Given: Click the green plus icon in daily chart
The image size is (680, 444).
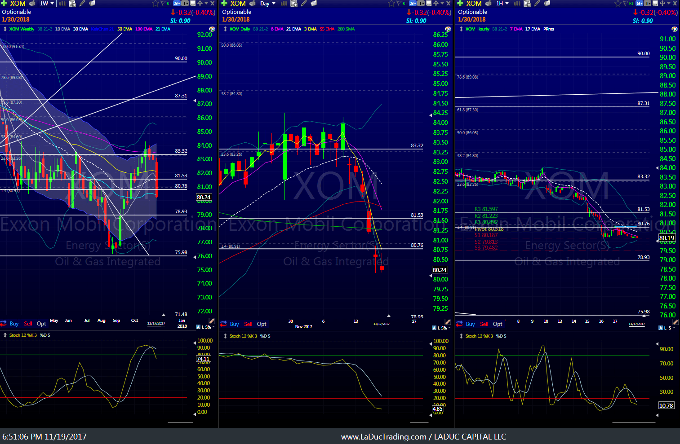Looking at the screenshot, I should (x=224, y=3).
